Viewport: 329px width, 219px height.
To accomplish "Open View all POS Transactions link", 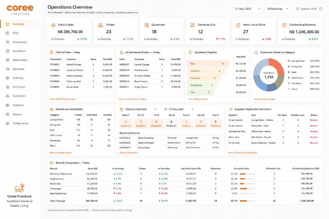I will [x=63, y=99].
